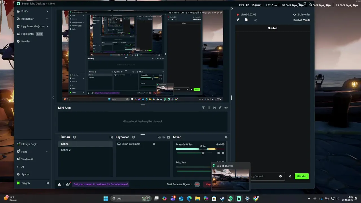The image size is (361, 203).
Task: Open File Explorer from the taskbar
Action: (197, 198)
